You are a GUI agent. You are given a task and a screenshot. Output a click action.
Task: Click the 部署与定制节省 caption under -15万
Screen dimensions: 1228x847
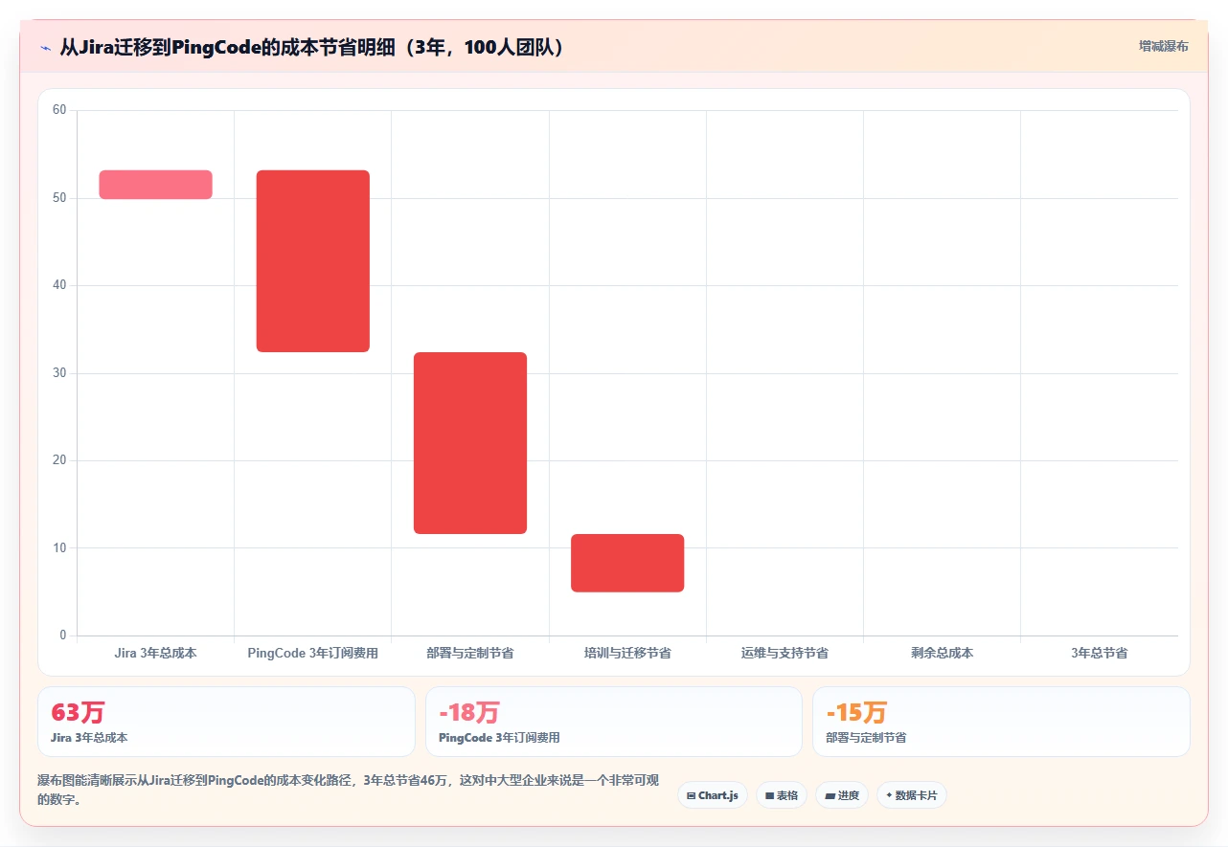(866, 738)
